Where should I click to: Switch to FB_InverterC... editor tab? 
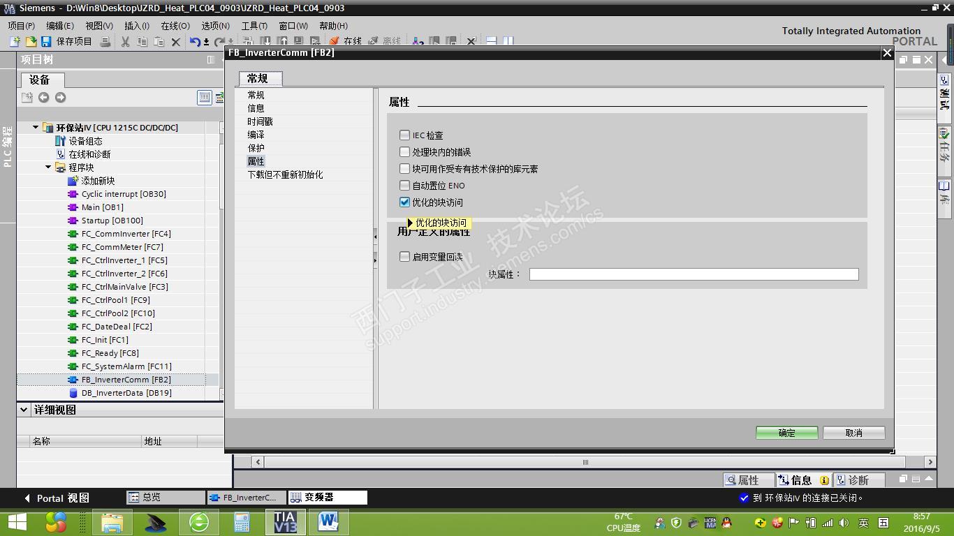[x=247, y=498]
